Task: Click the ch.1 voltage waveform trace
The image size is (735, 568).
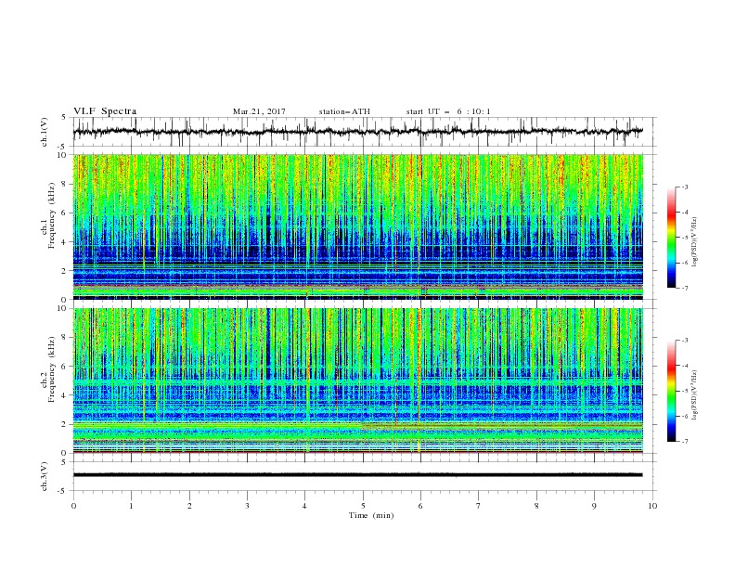Action: pyautogui.click(x=357, y=132)
